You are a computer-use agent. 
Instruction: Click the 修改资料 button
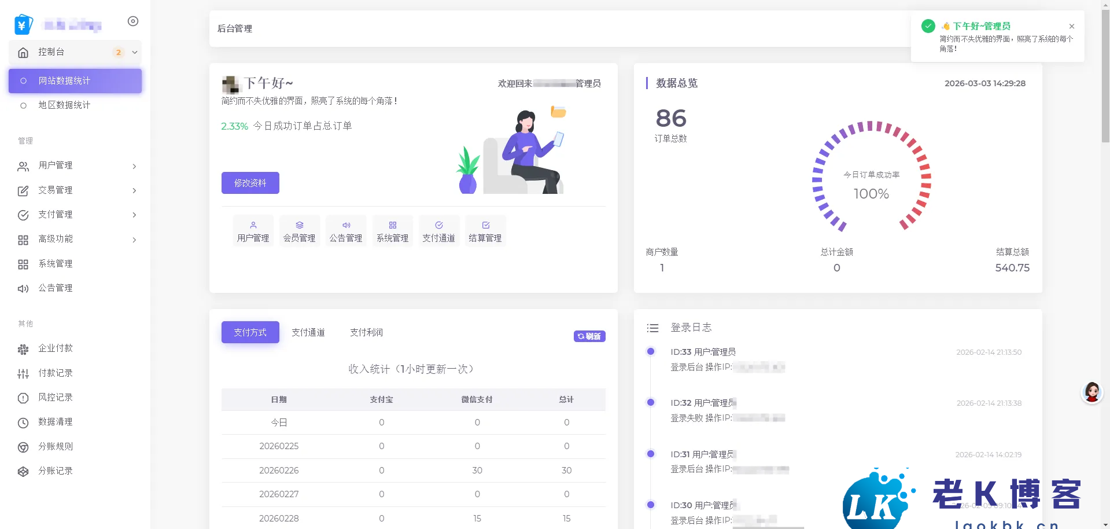pos(250,183)
